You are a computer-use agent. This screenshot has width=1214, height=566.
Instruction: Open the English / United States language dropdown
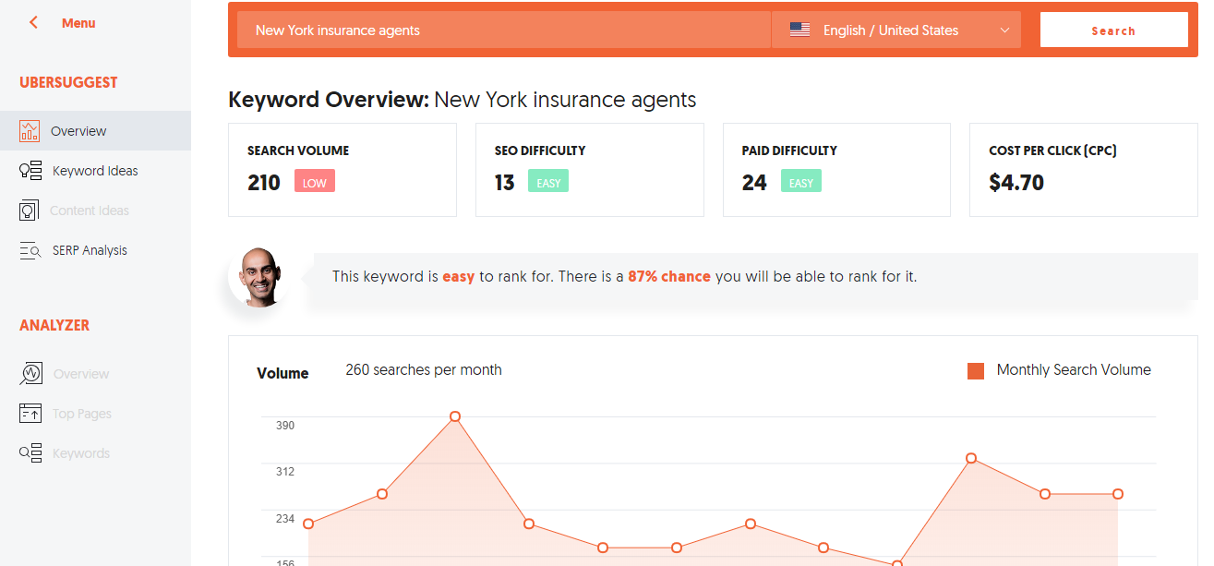tap(896, 30)
